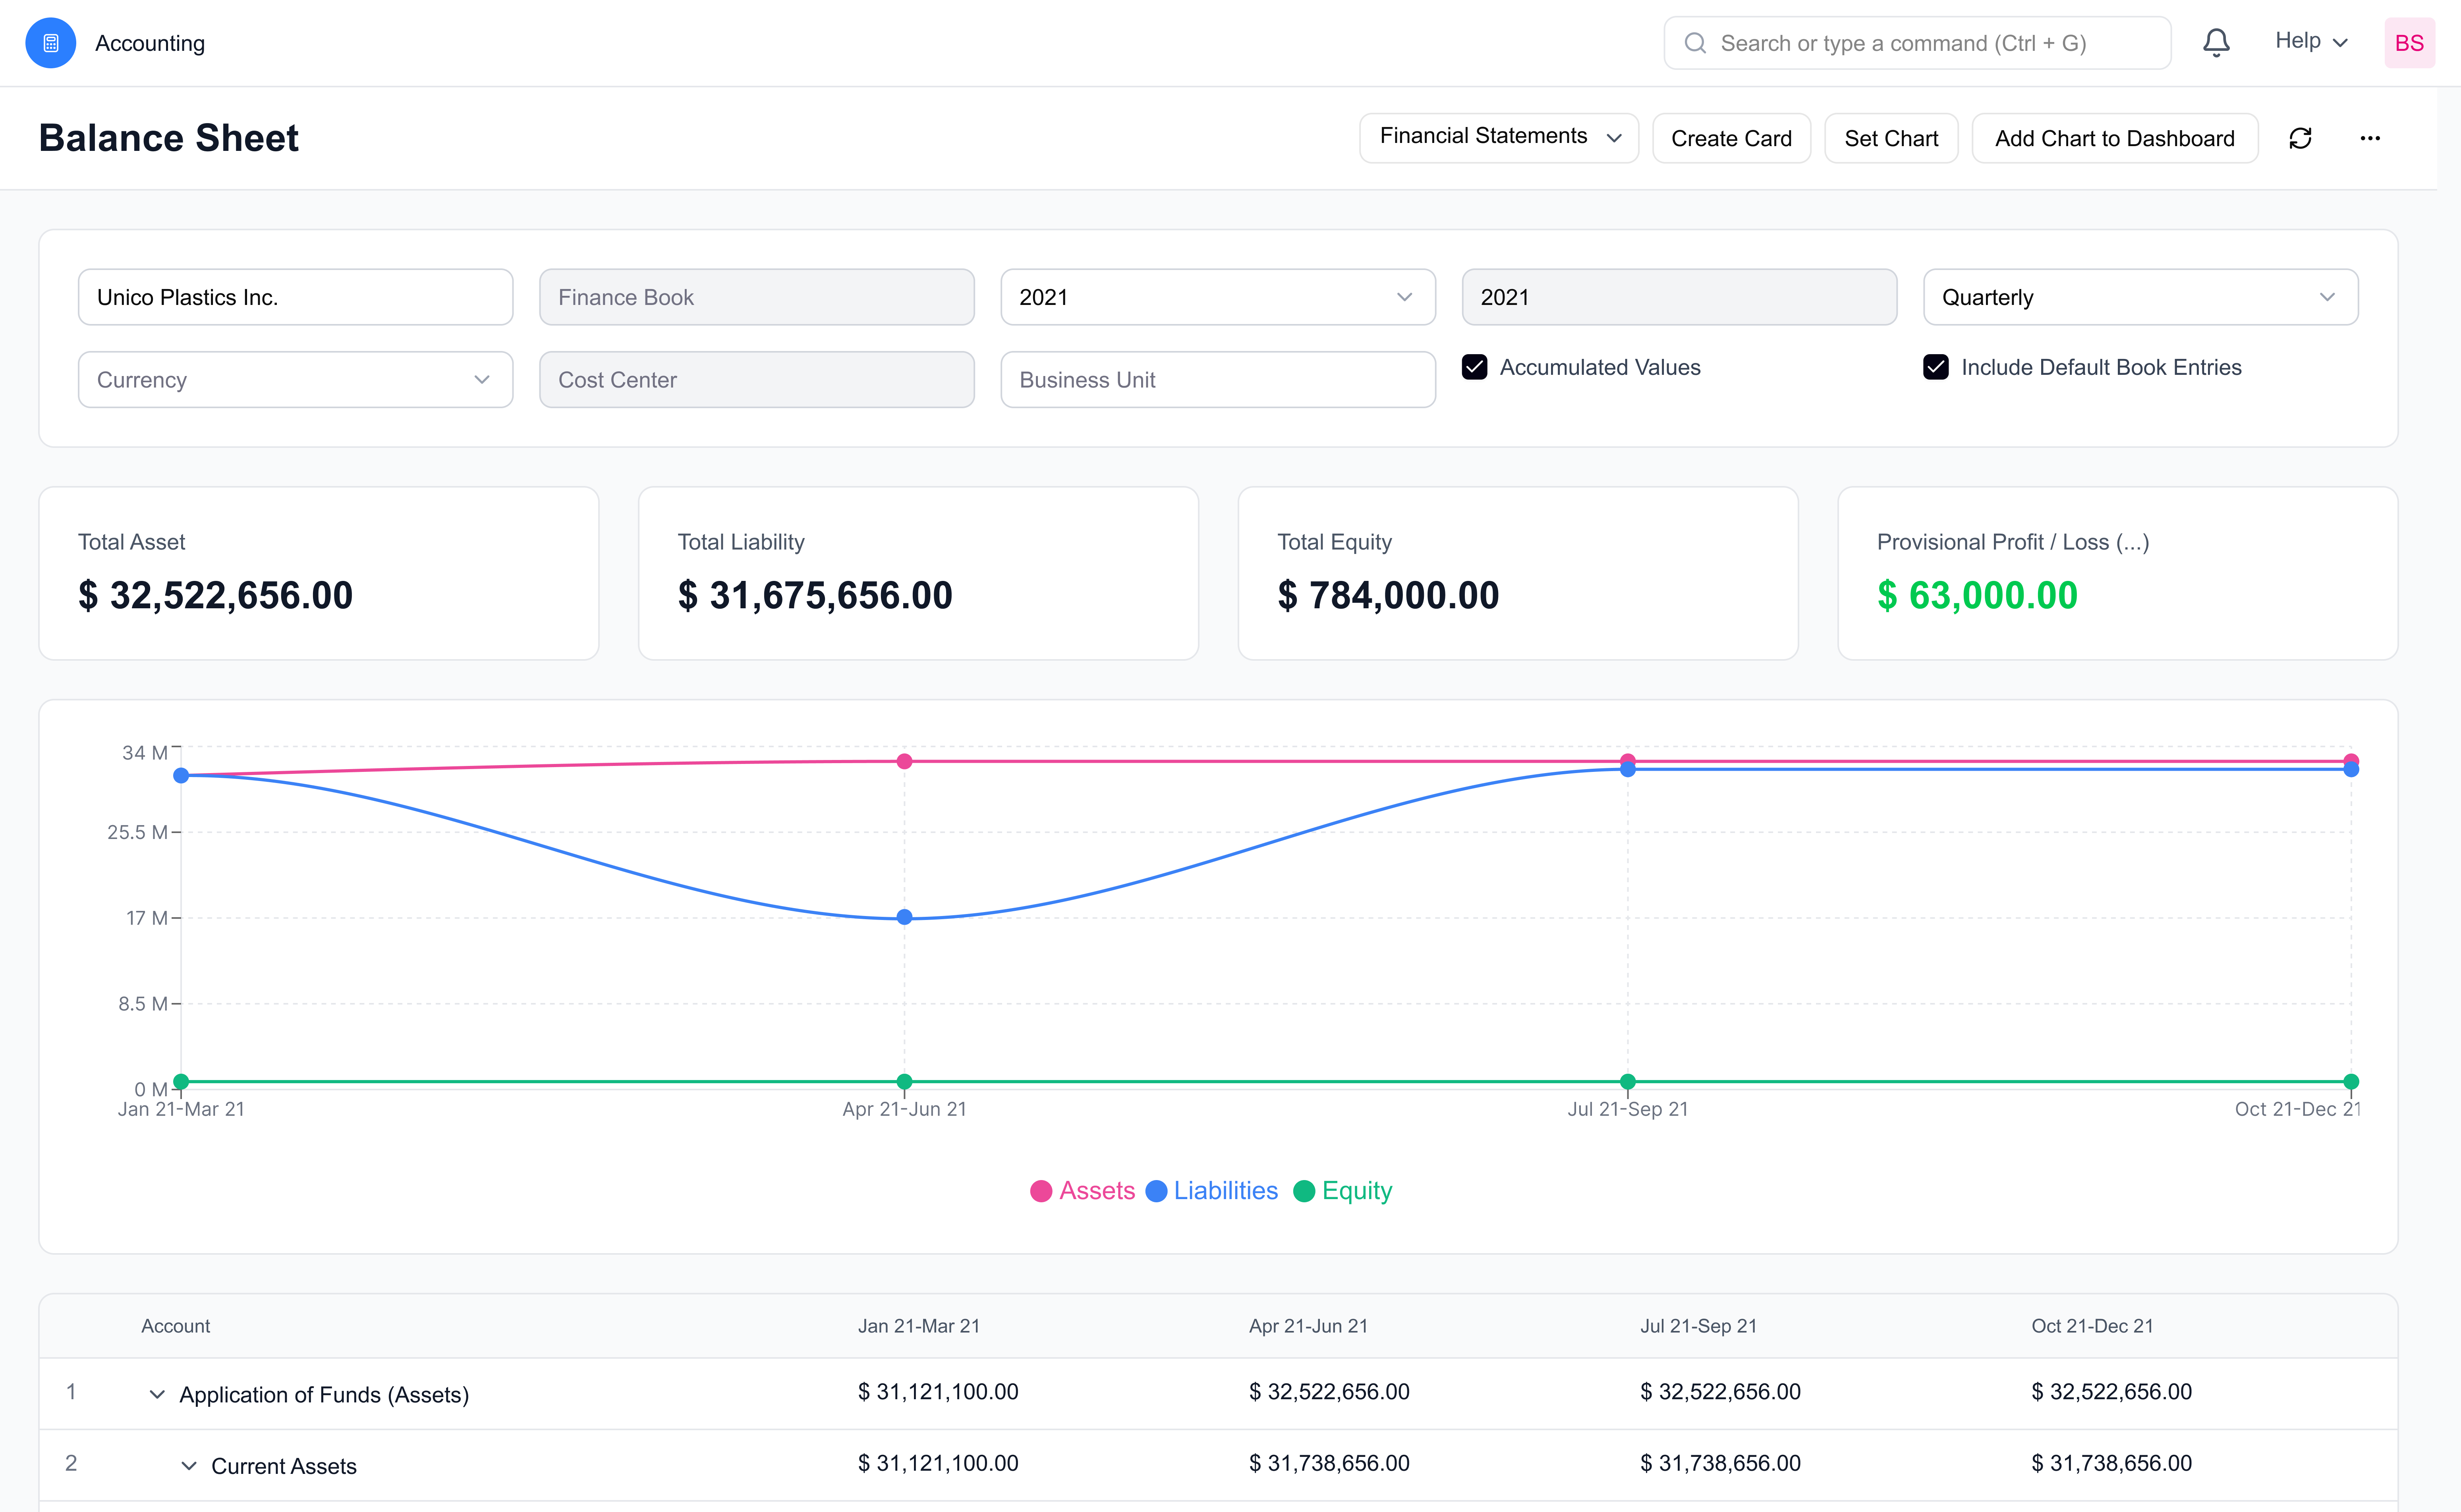Screen dimensions: 2461x1512
Task: Open the BS user avatar
Action: pos(2410,42)
